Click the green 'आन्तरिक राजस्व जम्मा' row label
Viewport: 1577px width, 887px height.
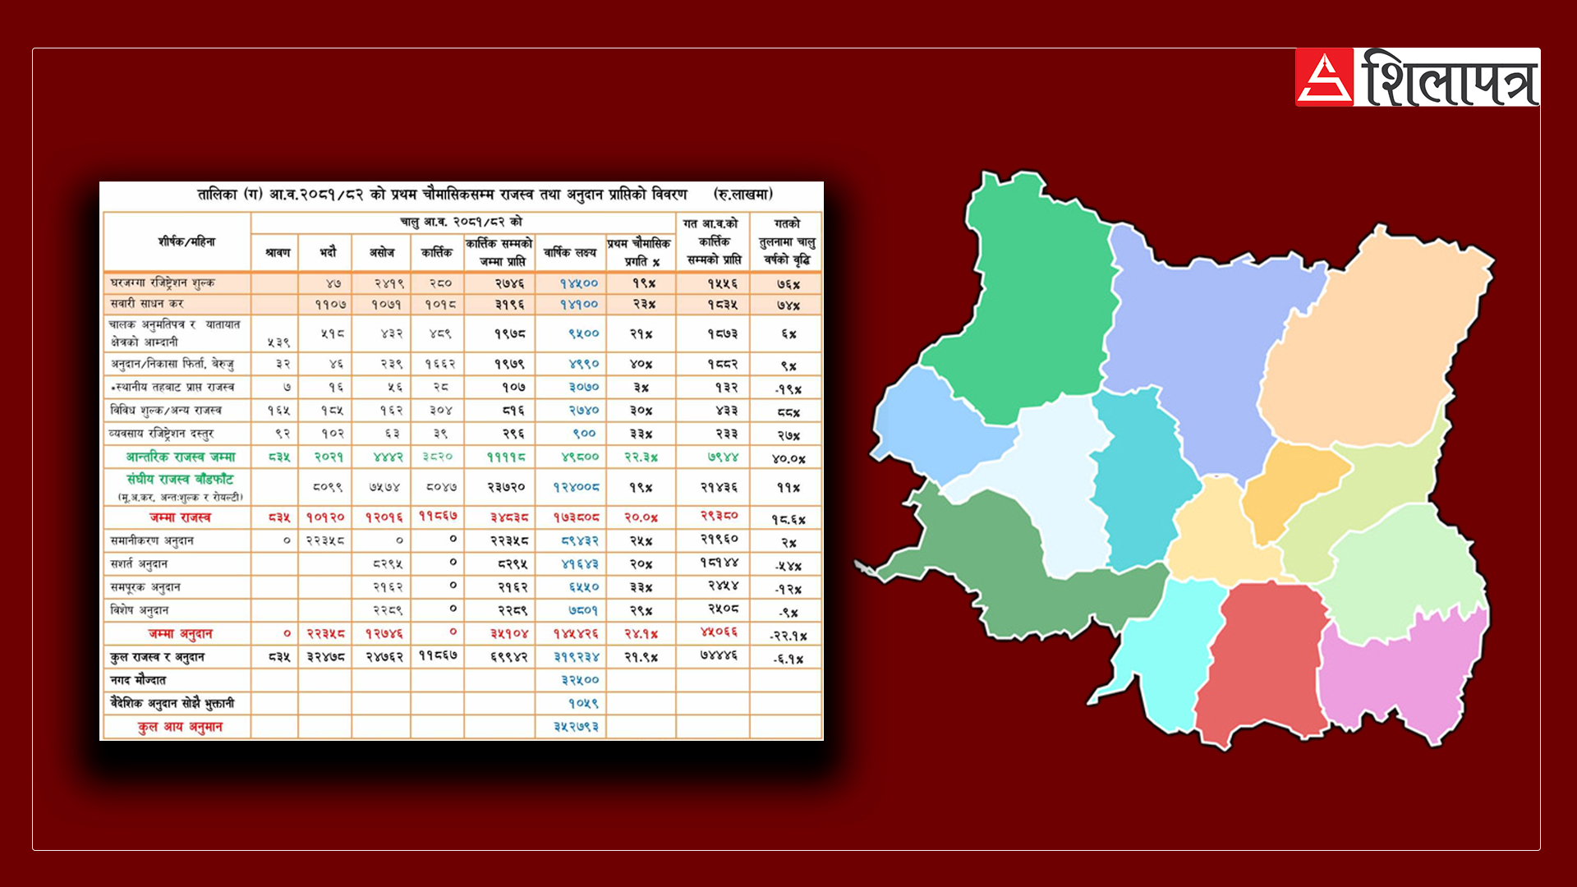point(181,457)
